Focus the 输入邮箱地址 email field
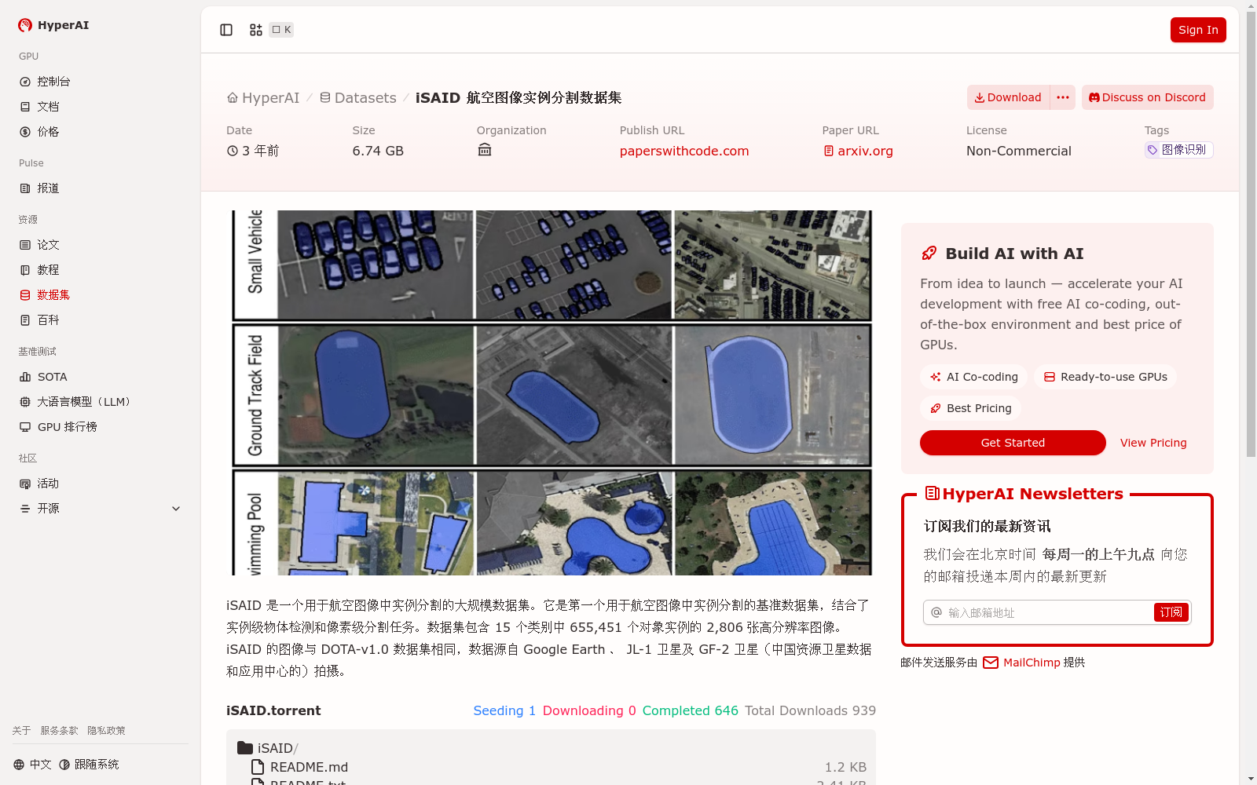1257x785 pixels. [x=1048, y=612]
